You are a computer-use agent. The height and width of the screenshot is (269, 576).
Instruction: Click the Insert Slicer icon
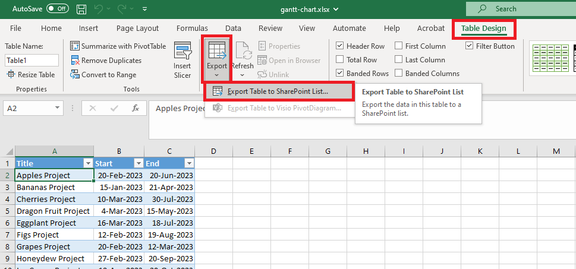click(182, 50)
